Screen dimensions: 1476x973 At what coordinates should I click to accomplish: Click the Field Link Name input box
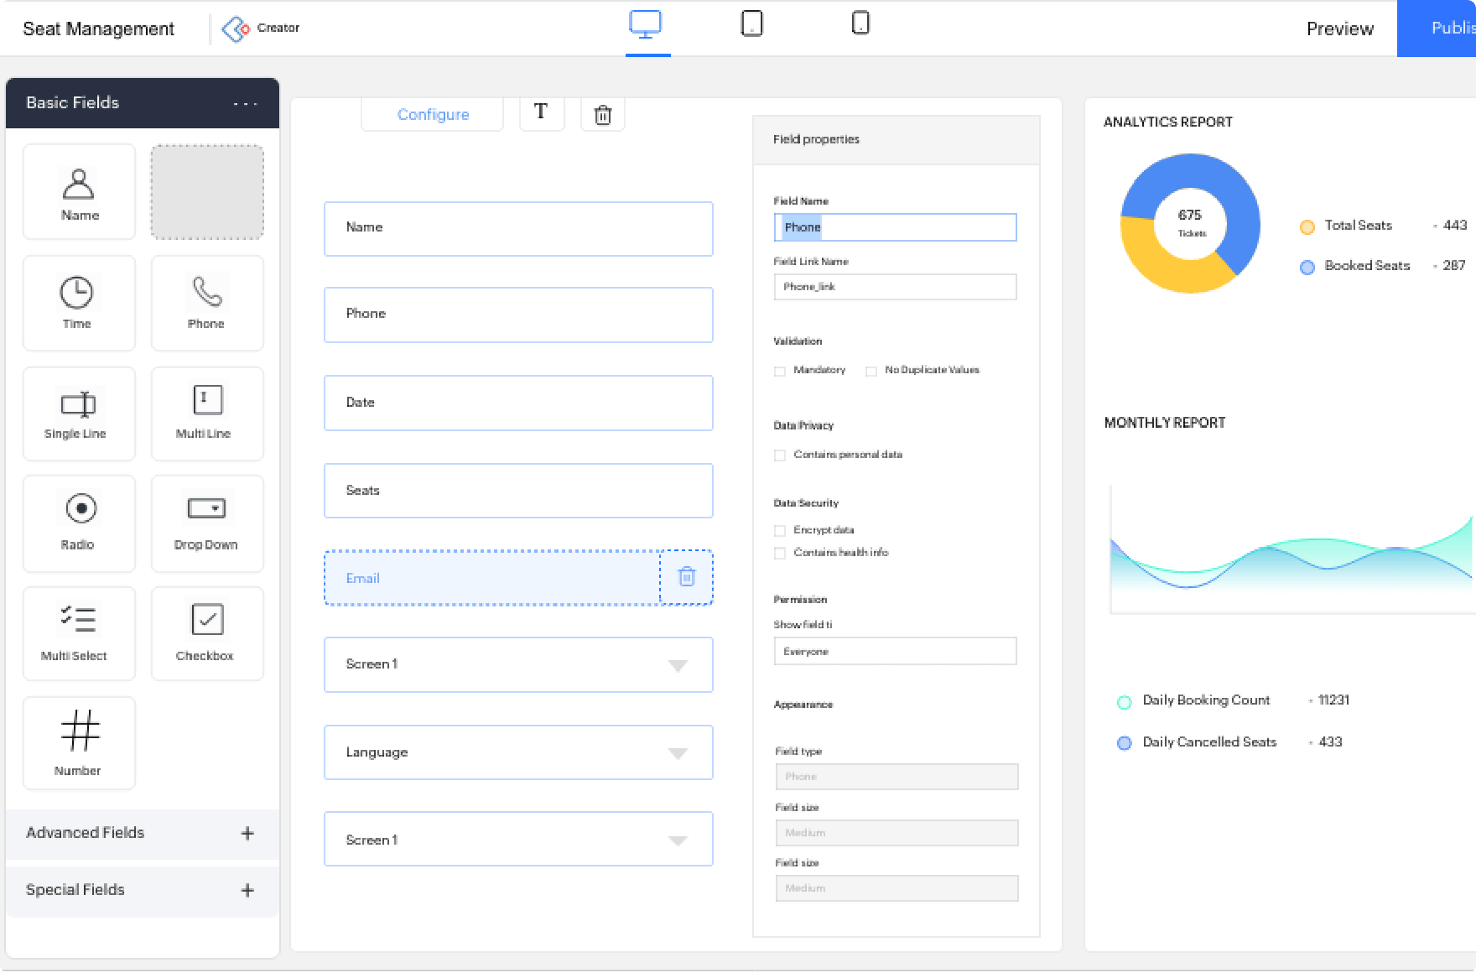(x=895, y=287)
